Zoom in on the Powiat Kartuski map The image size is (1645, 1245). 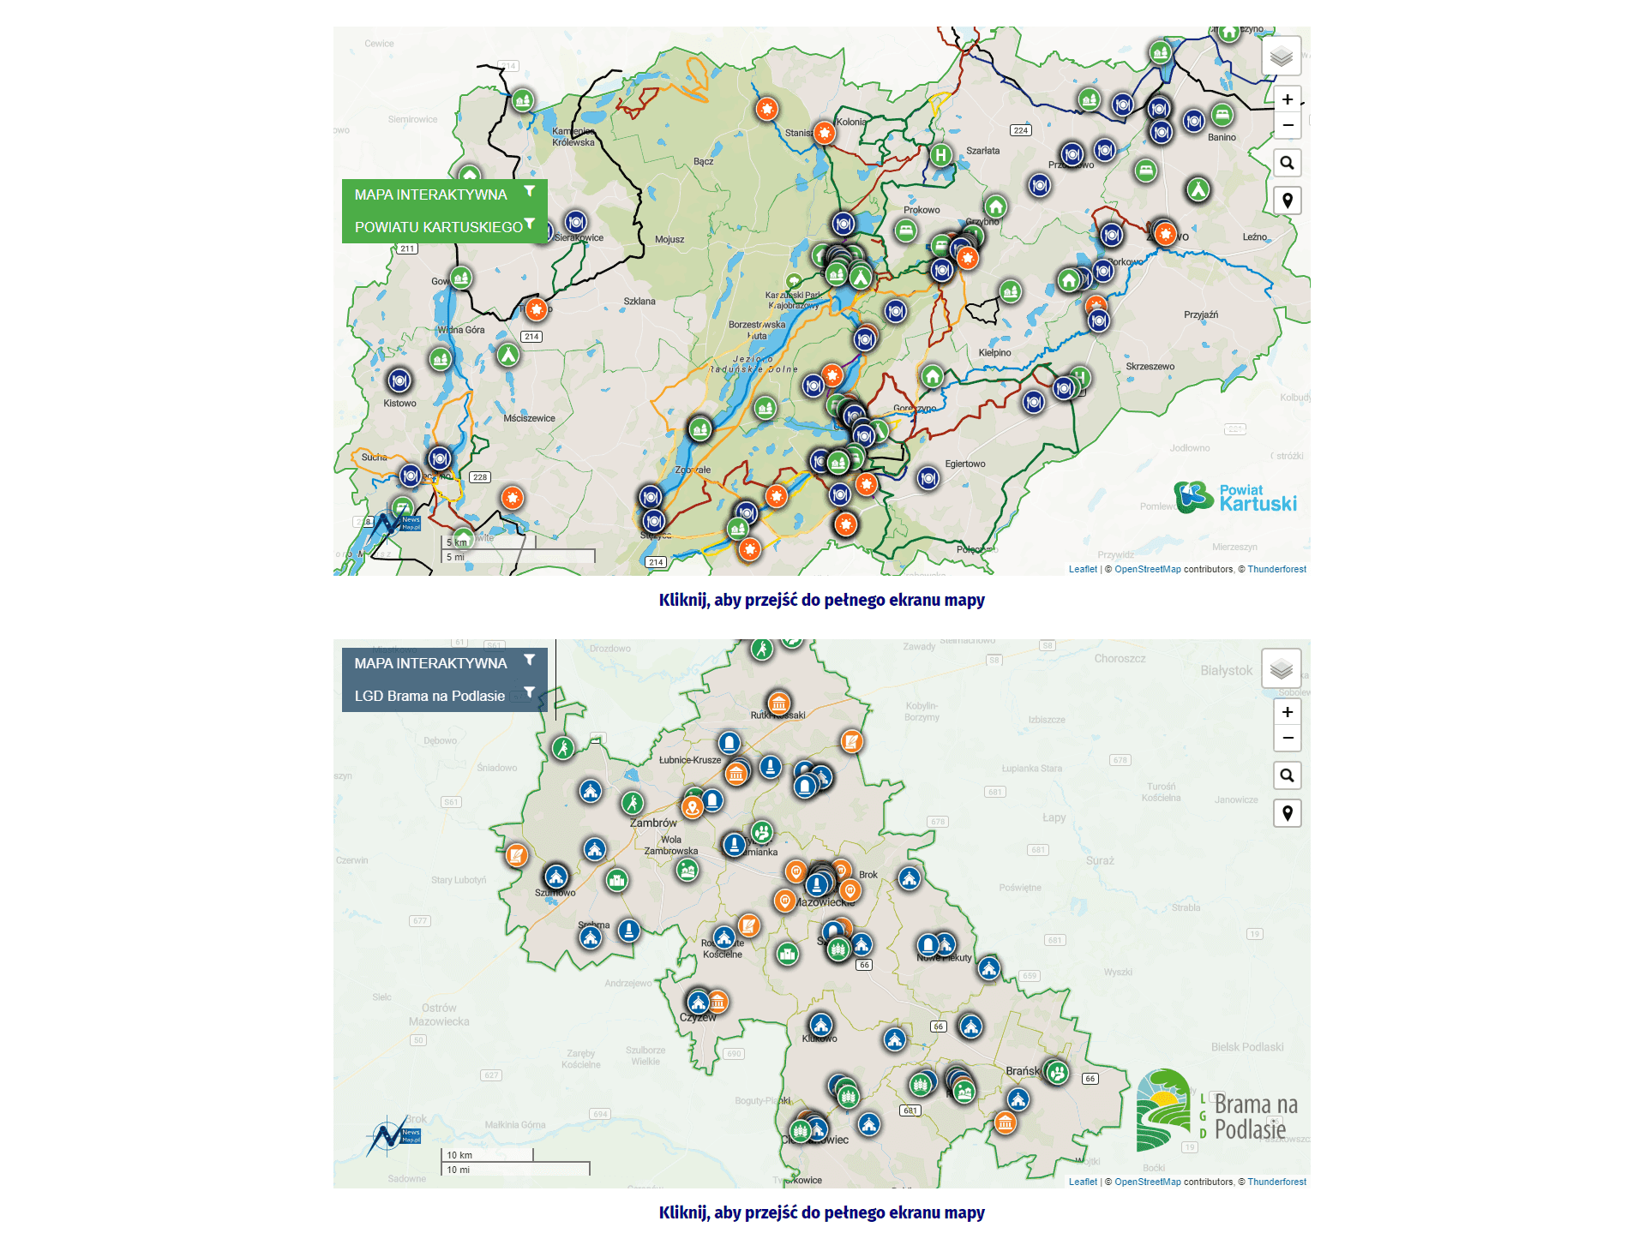click(x=1288, y=99)
